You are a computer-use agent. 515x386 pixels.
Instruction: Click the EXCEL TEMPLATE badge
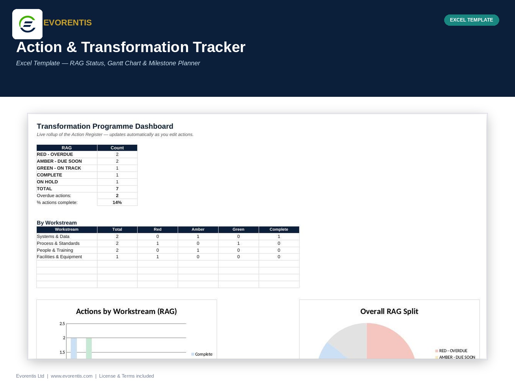(472, 20)
